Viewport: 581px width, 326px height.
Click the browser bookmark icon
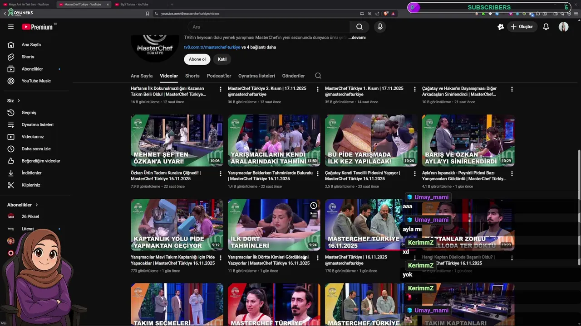147,14
